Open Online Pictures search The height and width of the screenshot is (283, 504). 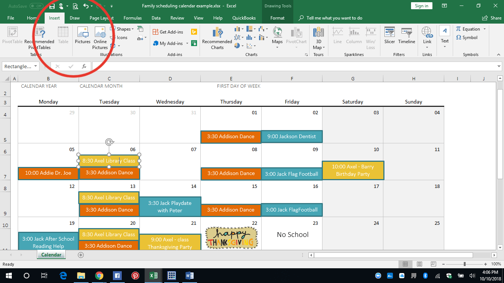click(x=100, y=38)
